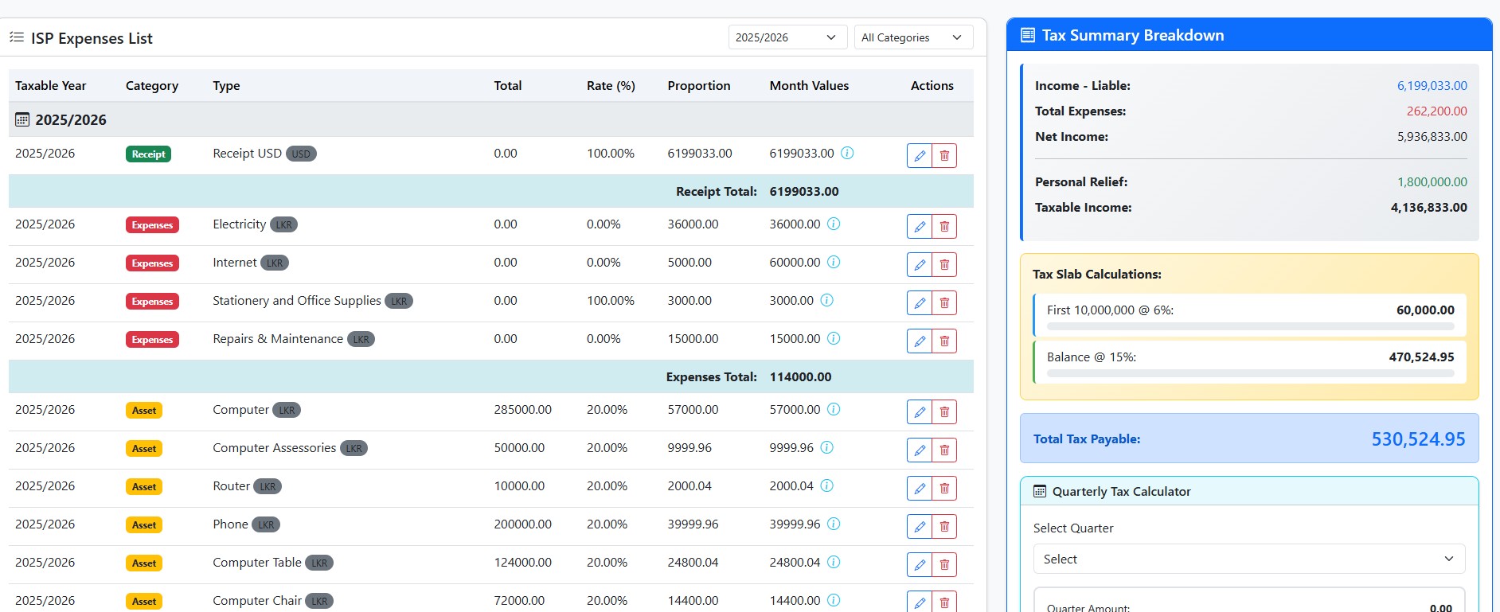Screen dimensions: 1500x612
Task: Click the Expenses badge on Electricity row
Action: (152, 225)
